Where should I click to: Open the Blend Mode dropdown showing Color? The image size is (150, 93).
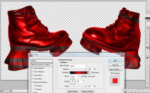(x=79, y=66)
